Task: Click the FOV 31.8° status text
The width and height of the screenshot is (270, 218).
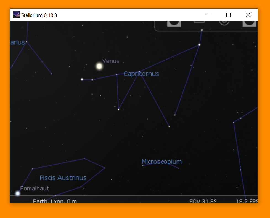Action: click(203, 201)
